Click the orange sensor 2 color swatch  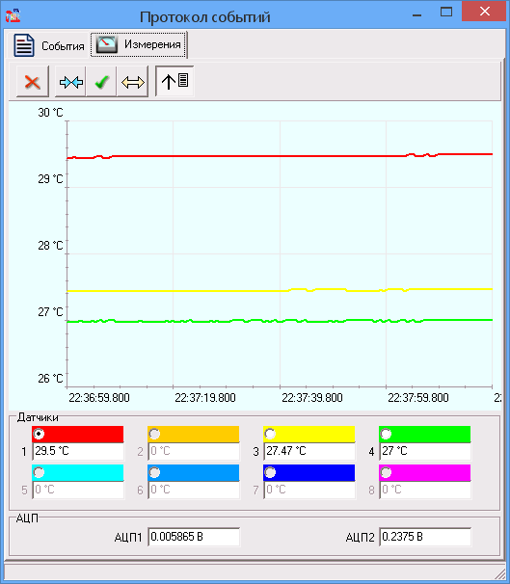(x=194, y=435)
